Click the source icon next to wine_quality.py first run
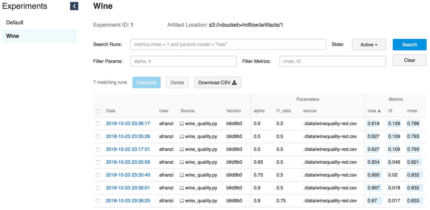This screenshot has width=430, height=210. 182,124
